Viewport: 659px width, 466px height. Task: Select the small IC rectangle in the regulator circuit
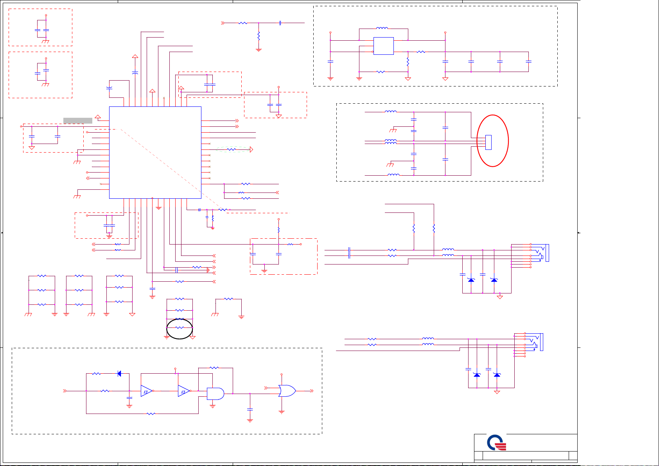(x=384, y=46)
